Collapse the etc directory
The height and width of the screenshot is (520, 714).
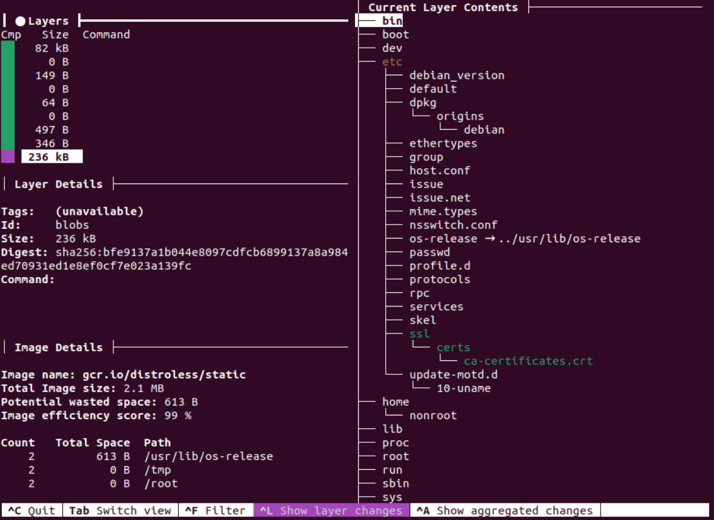tap(392, 62)
